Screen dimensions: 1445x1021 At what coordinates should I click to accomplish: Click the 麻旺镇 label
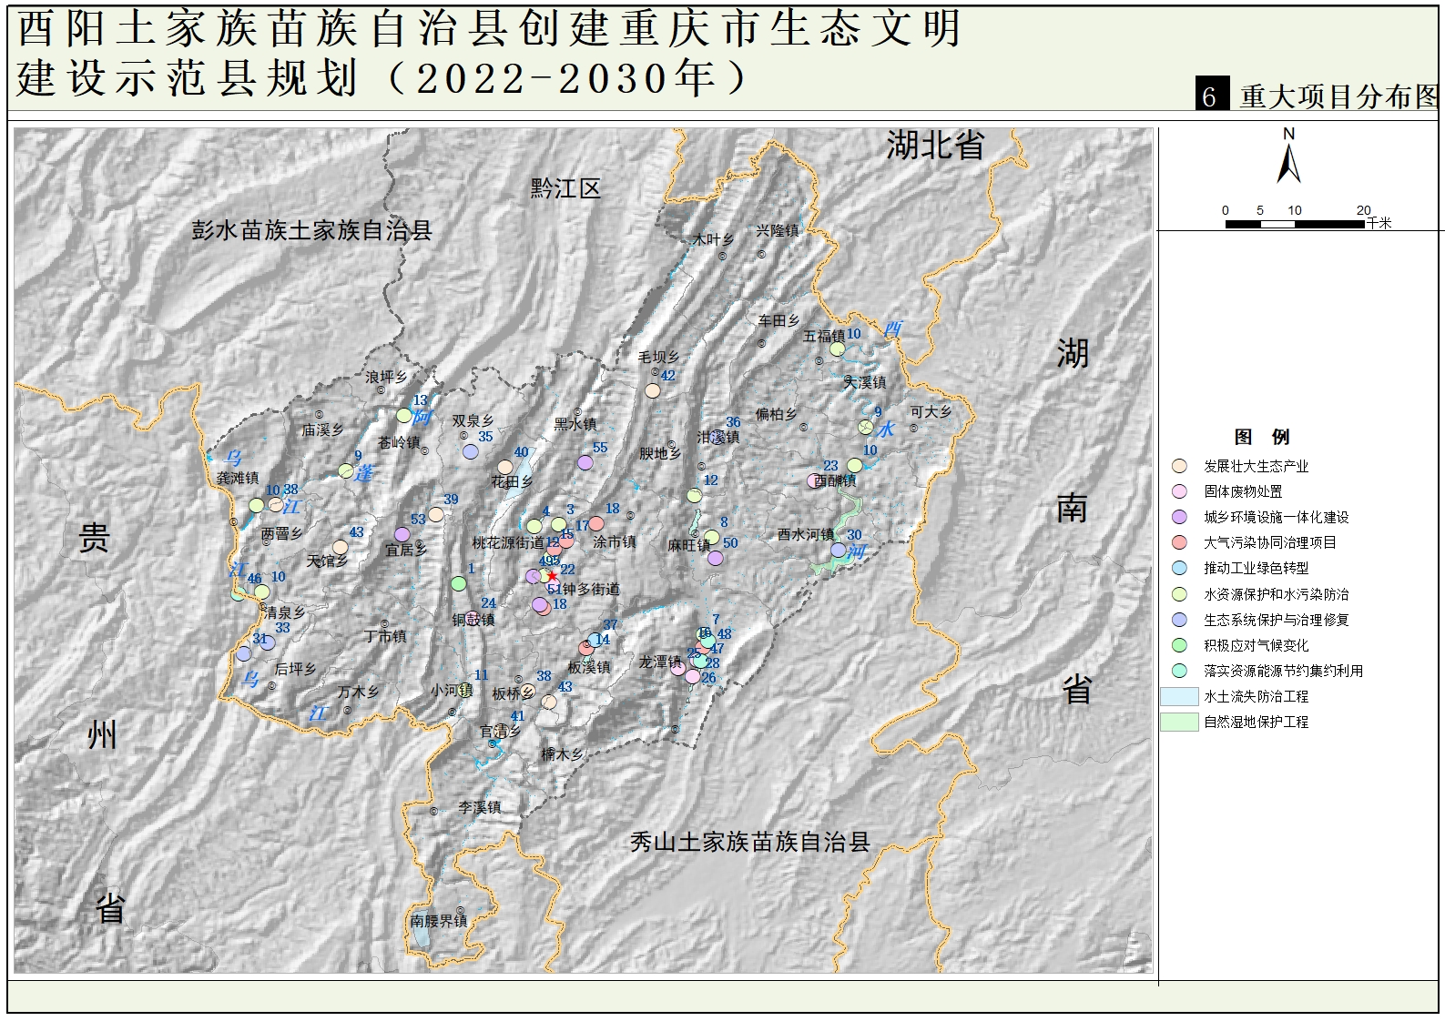point(688,545)
